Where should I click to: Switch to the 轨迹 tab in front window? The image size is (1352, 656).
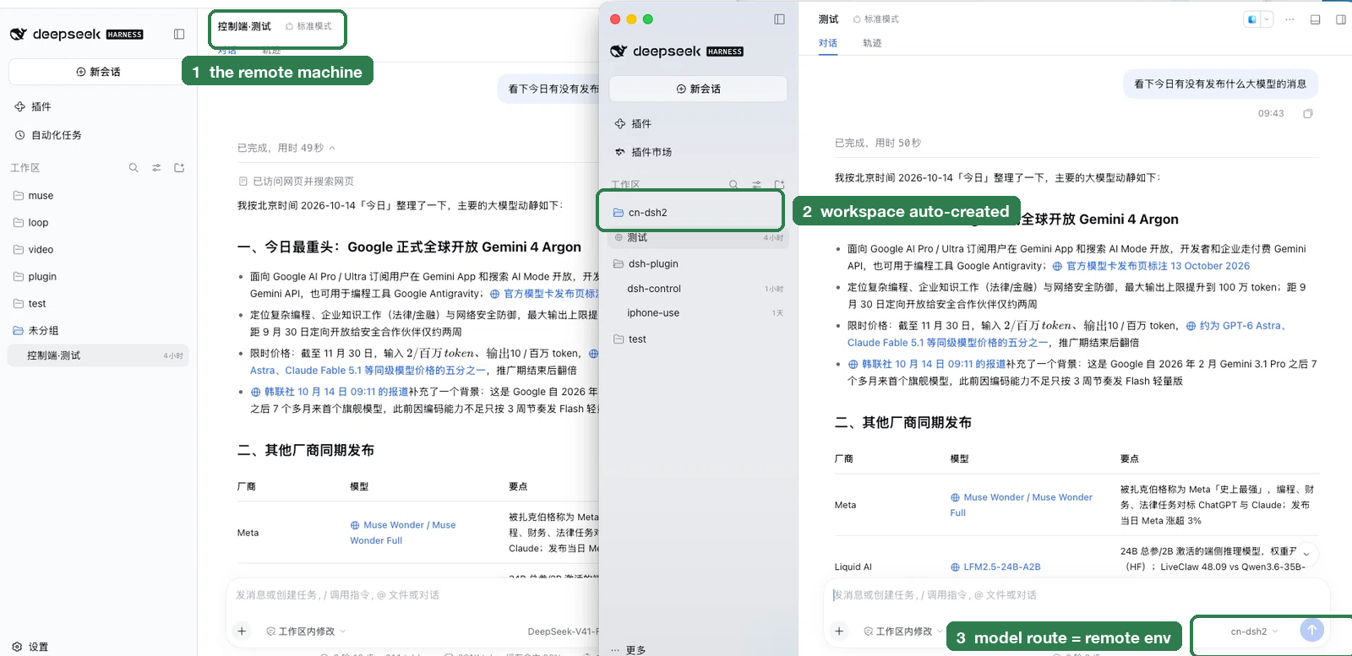tap(872, 43)
